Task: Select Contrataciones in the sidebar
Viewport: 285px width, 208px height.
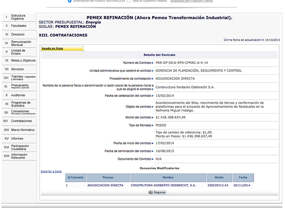Action: coord(21,121)
